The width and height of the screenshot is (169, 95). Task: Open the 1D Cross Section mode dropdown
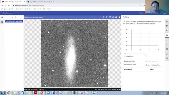point(135,56)
